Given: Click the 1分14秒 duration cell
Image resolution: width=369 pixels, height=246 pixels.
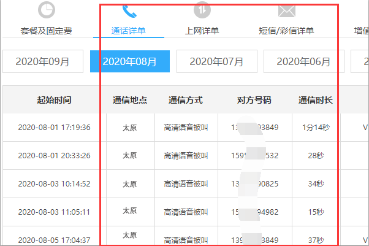Looking at the screenshot, I should 315,128.
